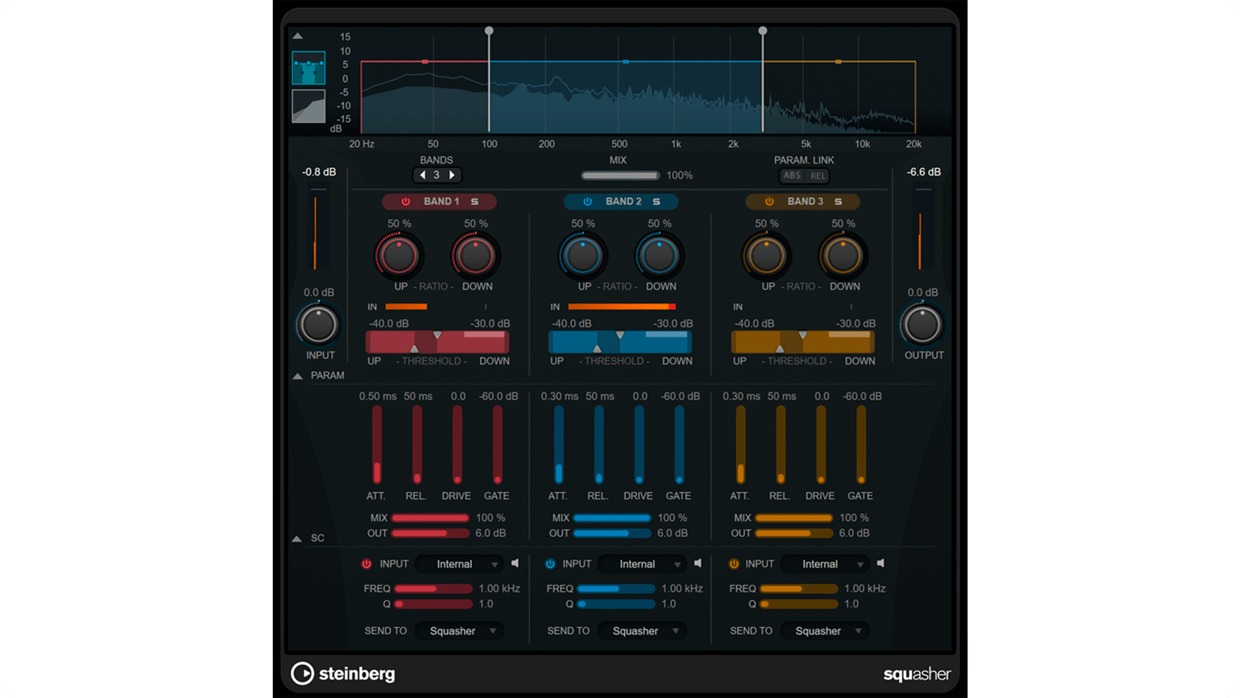This screenshot has height=698, width=1241.
Task: Solo Band 1 with S button
Action: coord(474,202)
